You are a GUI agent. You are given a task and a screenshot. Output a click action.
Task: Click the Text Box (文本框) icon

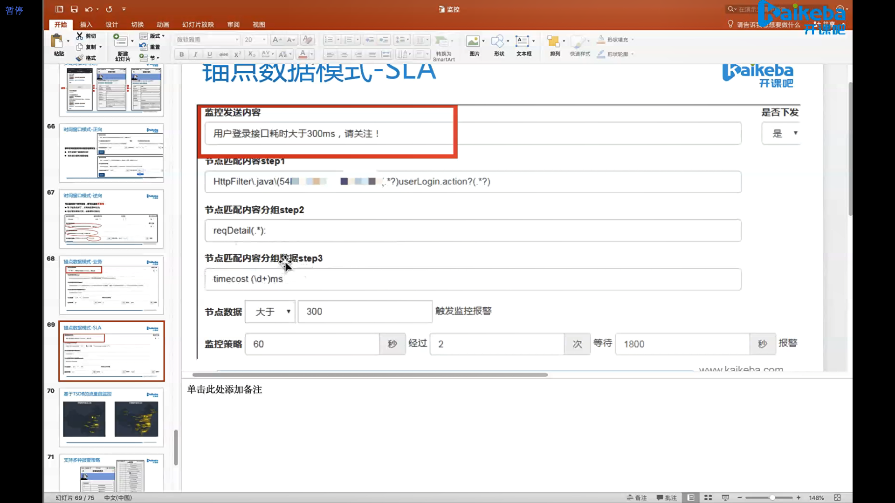(523, 42)
